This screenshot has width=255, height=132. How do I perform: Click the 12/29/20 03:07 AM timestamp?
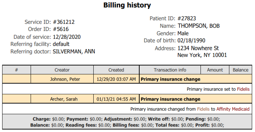click(x=116, y=79)
